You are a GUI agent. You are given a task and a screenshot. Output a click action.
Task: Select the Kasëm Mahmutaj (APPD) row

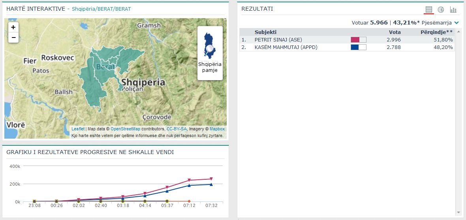(x=286, y=47)
